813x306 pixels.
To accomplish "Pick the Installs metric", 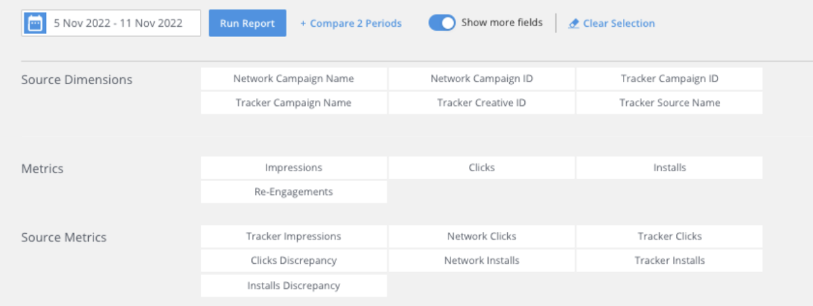I will [x=670, y=167].
